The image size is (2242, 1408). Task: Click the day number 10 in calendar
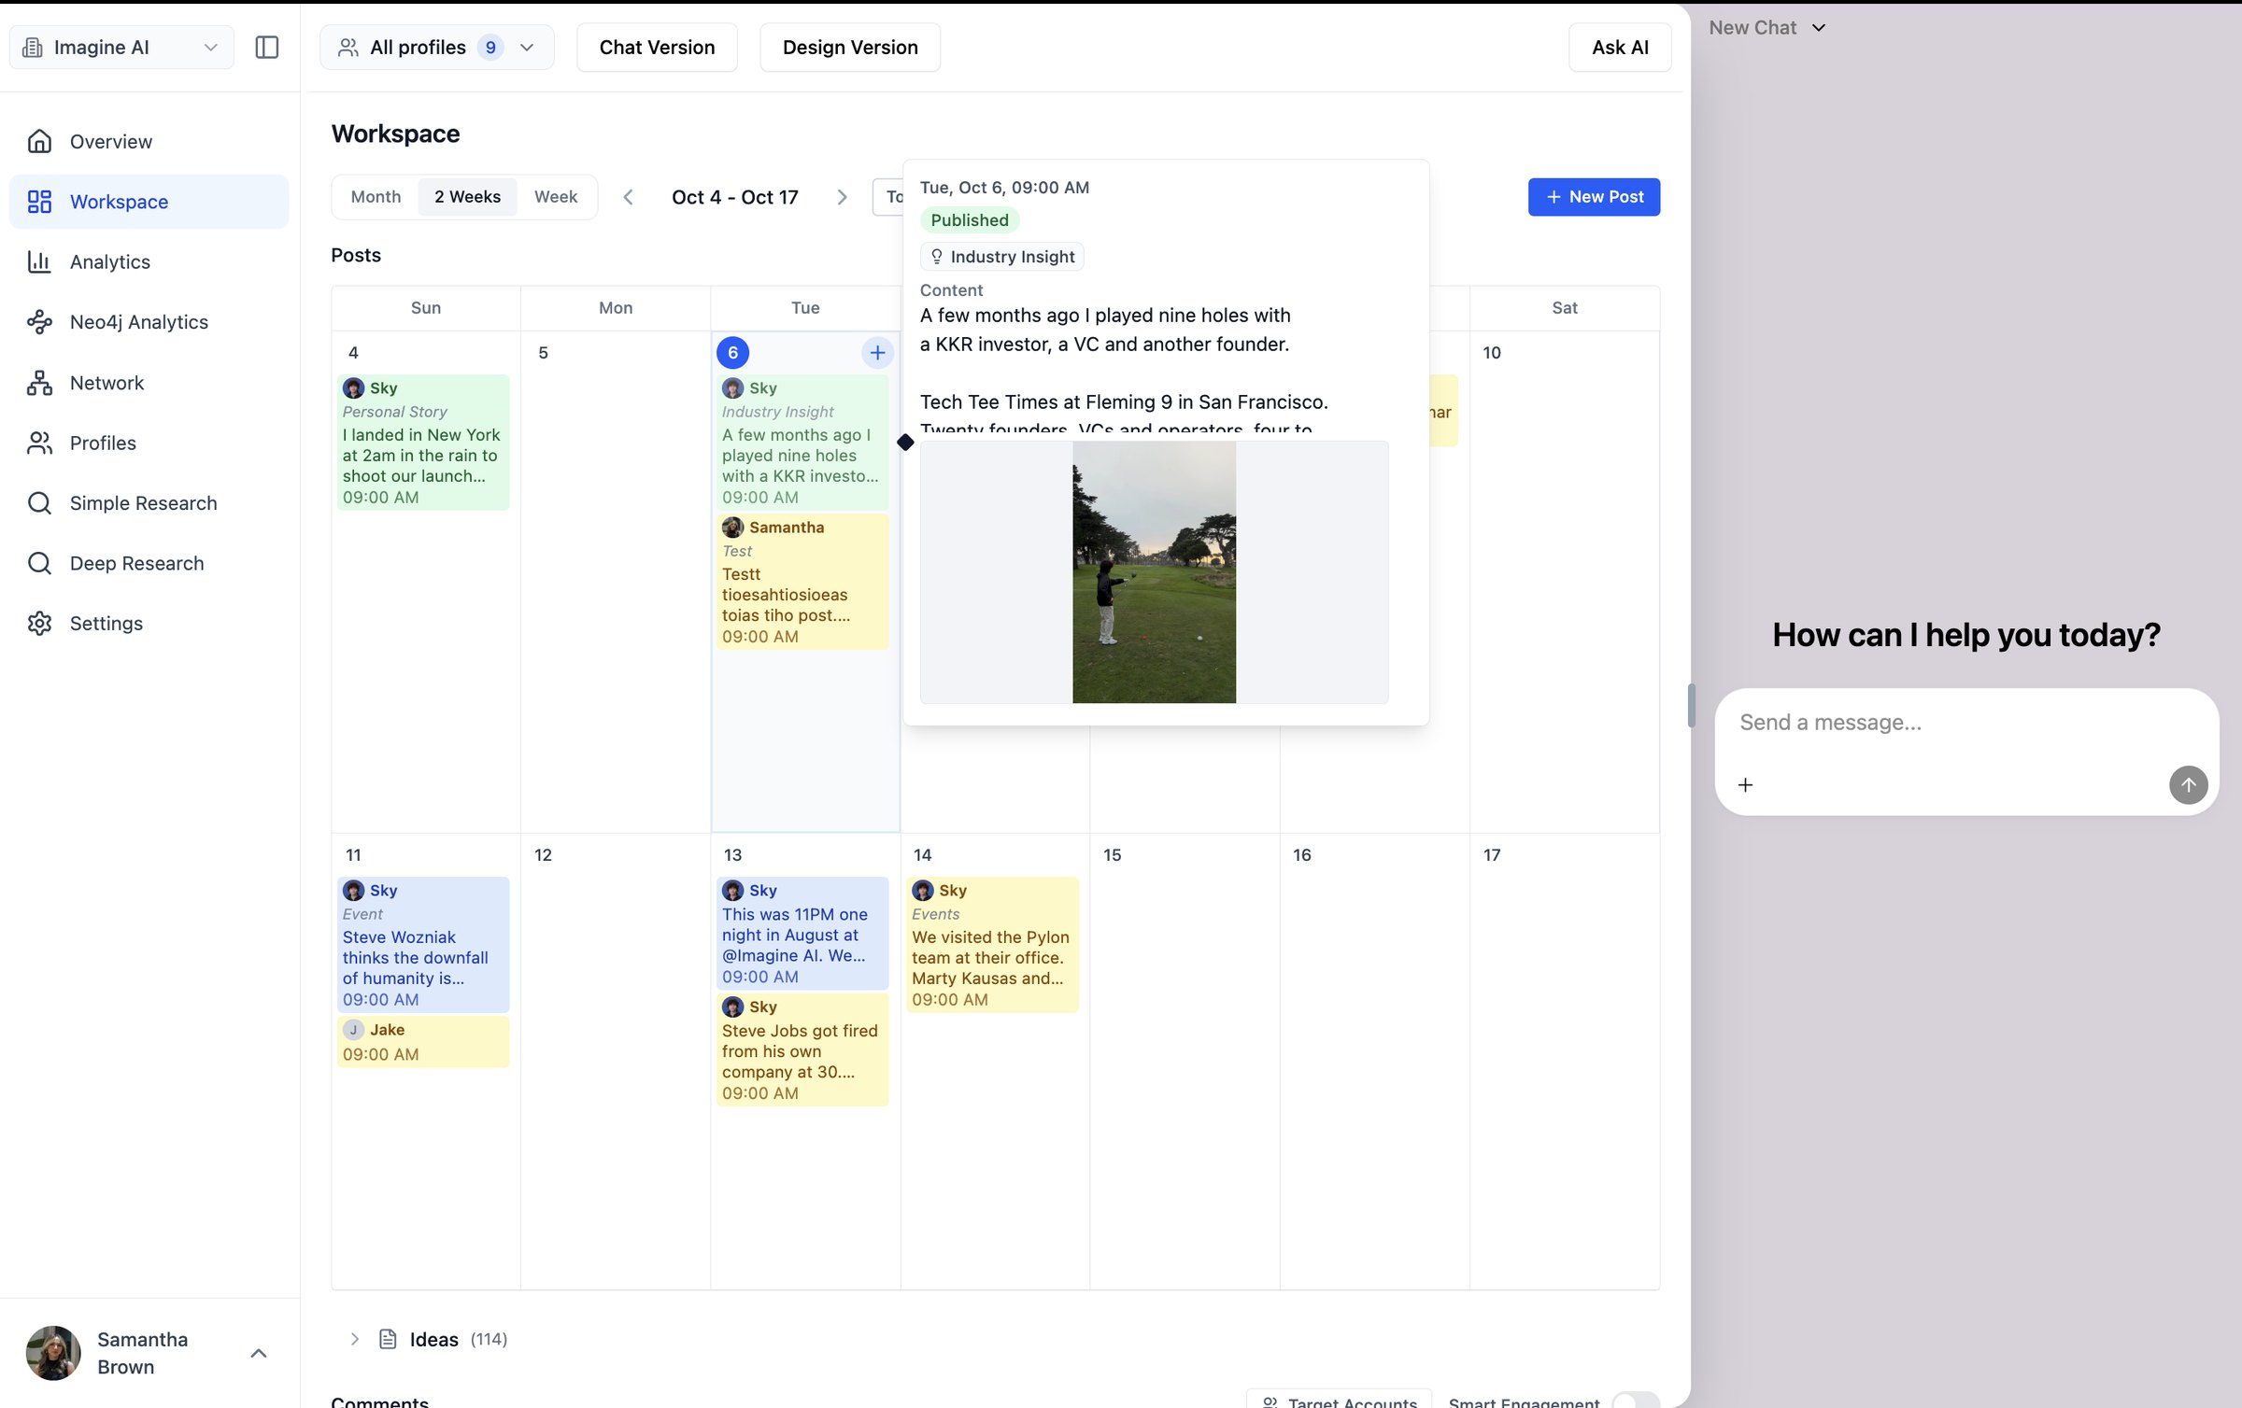coord(1492,353)
